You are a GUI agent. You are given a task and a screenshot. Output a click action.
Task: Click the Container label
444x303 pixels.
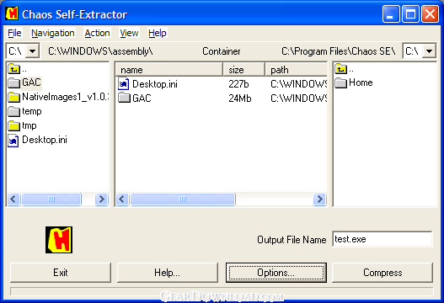[221, 51]
